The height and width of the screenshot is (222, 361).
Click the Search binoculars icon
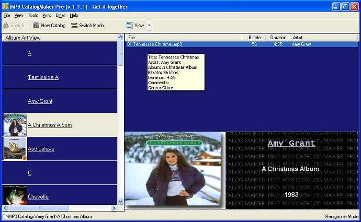pyautogui.click(x=6, y=25)
